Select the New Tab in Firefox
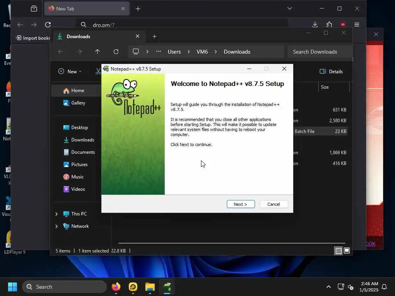Viewport: 395px width, 296px height. click(87, 9)
